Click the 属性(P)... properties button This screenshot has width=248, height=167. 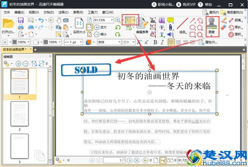tap(208, 42)
